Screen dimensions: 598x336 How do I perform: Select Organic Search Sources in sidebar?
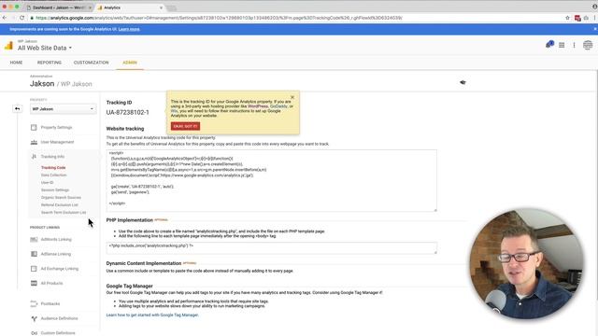pyautogui.click(x=61, y=197)
